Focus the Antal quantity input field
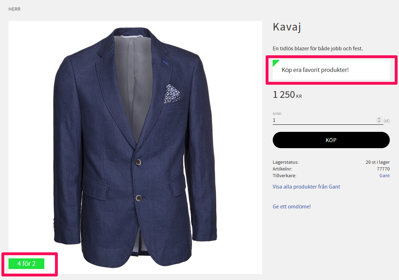 click(324, 120)
